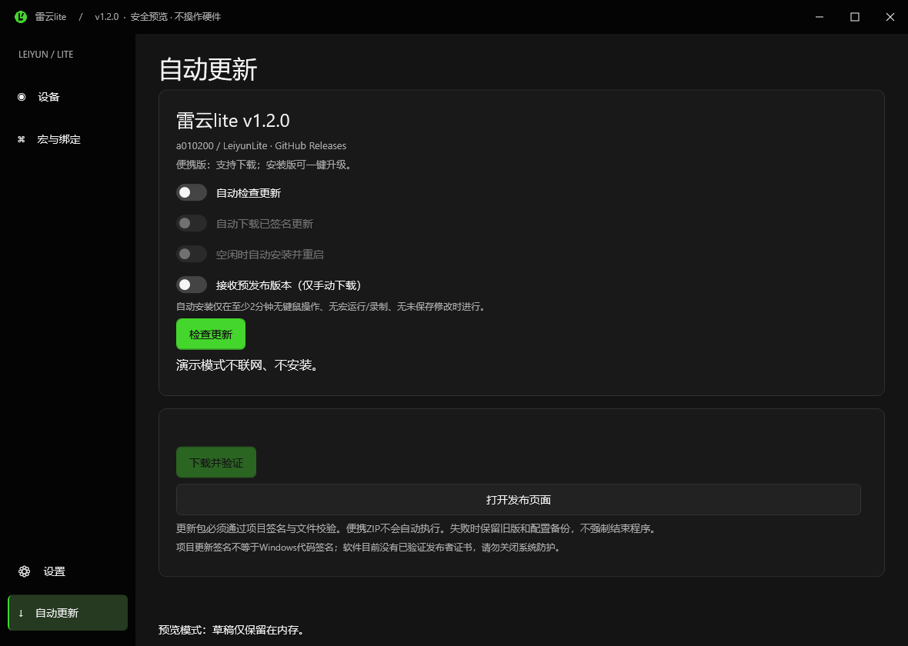
Task: Click a010200 / LeiyunLite repository text
Action: tap(261, 146)
